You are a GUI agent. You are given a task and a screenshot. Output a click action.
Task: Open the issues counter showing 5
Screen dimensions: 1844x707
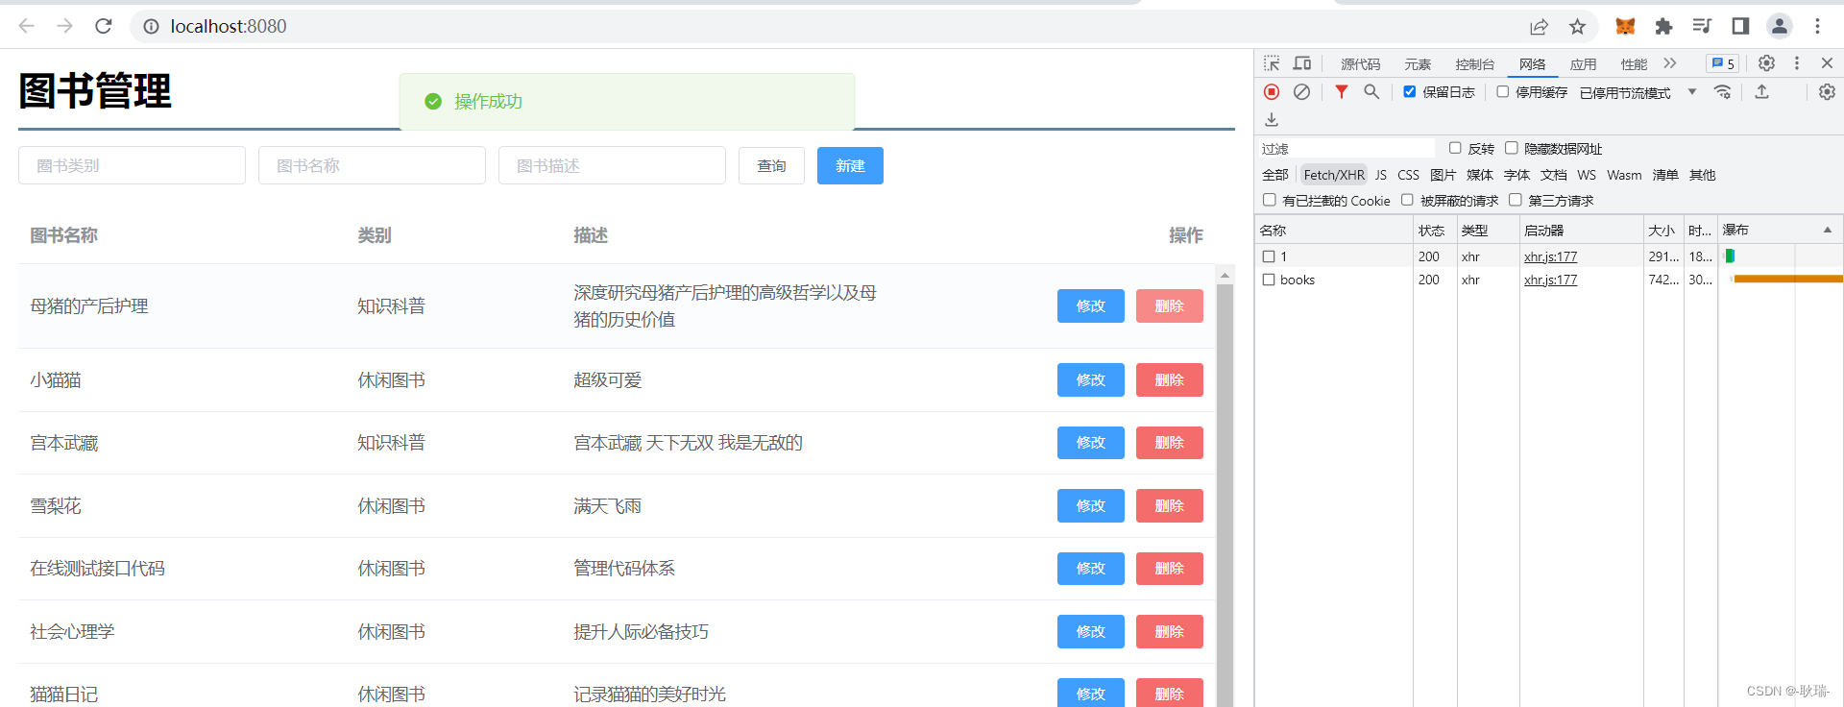click(x=1722, y=63)
